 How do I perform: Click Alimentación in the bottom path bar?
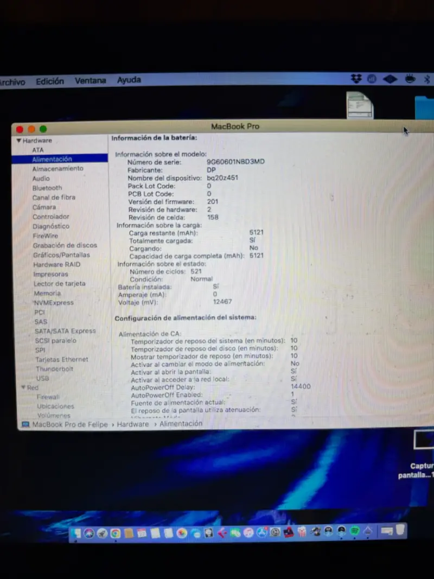coord(181,424)
